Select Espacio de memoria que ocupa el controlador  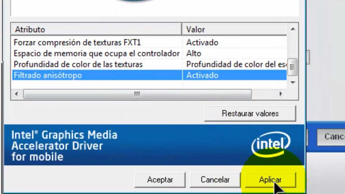96,53
